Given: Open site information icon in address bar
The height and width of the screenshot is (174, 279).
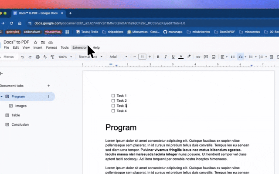Looking at the screenshot, I should [x=30, y=23].
